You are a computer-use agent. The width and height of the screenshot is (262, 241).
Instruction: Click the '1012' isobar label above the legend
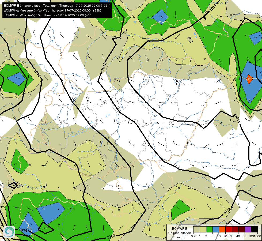pyautogui.click(x=227, y=212)
